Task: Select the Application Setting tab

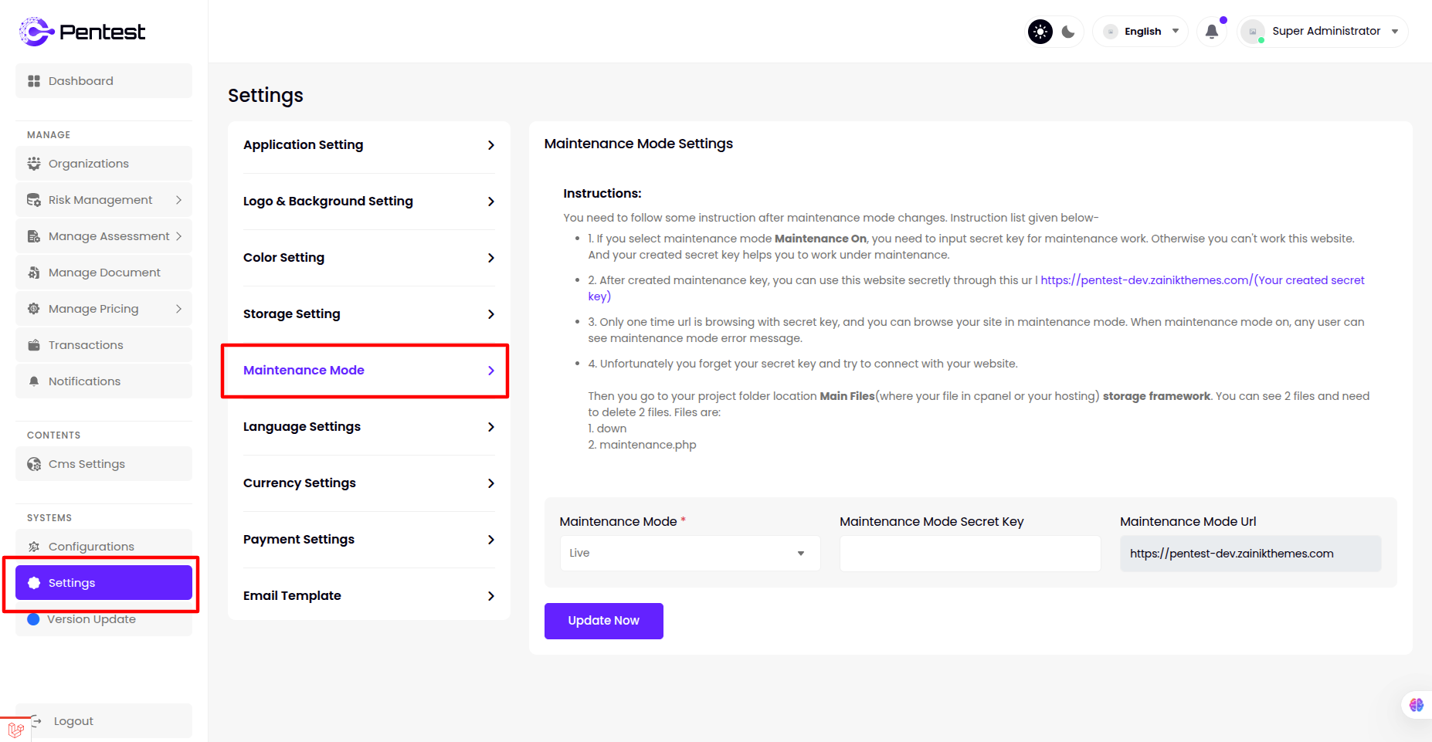Action: coord(368,145)
